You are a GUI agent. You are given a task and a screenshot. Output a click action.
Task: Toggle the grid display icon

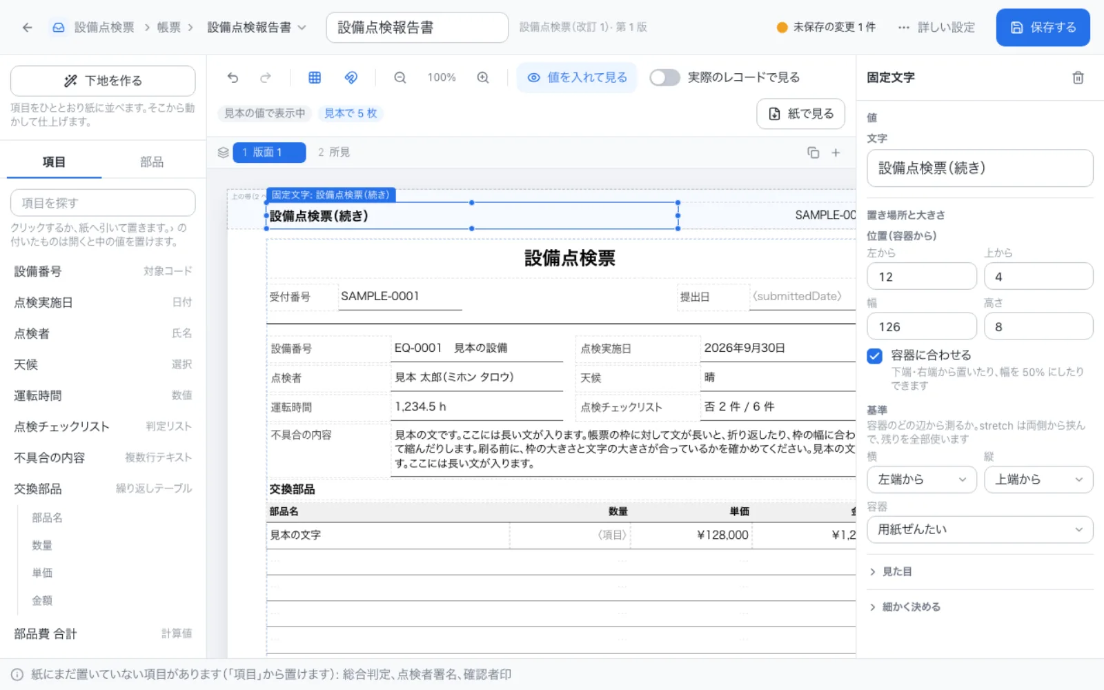pos(315,77)
